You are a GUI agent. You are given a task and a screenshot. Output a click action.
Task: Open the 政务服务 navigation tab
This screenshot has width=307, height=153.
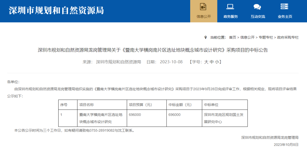click(x=231, y=11)
